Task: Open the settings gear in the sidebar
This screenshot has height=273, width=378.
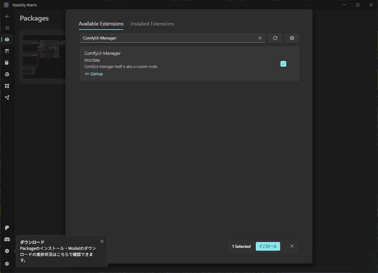Action: 7,264
